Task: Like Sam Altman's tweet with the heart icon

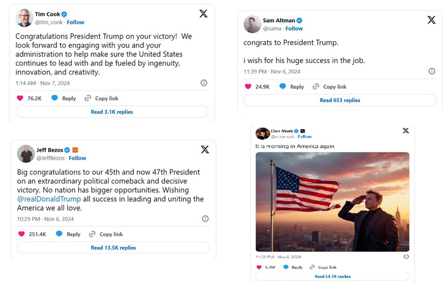Action: 248,86
